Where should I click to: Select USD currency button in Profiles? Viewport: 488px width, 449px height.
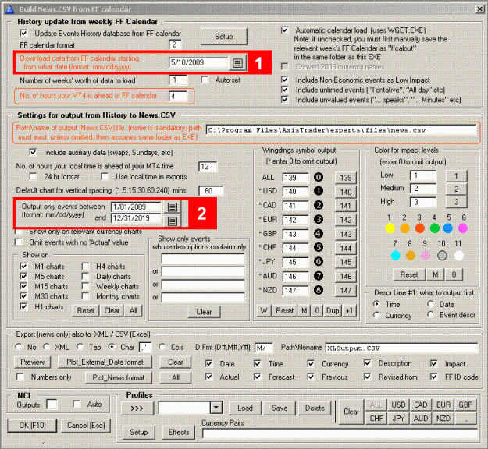pos(398,405)
